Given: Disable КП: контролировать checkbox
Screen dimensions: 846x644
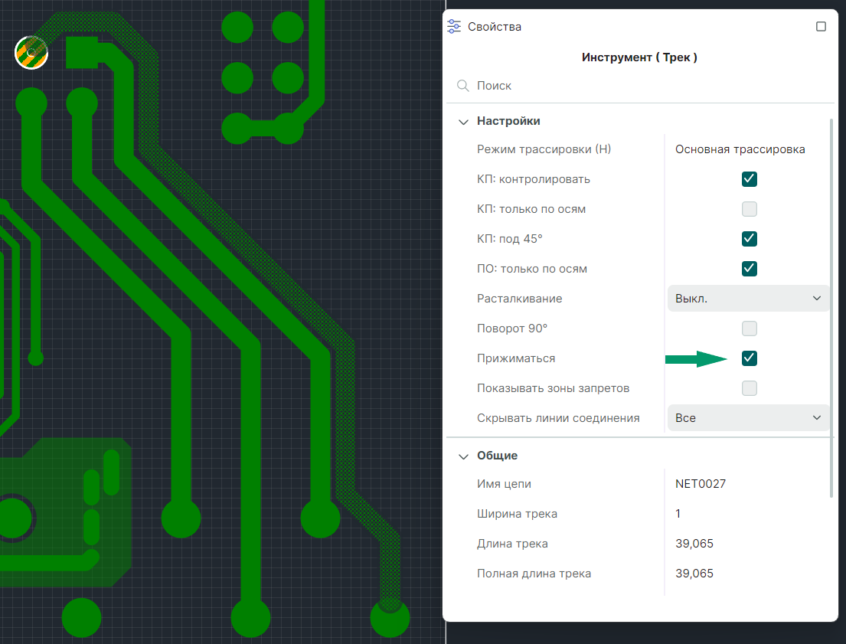Looking at the screenshot, I should (749, 179).
